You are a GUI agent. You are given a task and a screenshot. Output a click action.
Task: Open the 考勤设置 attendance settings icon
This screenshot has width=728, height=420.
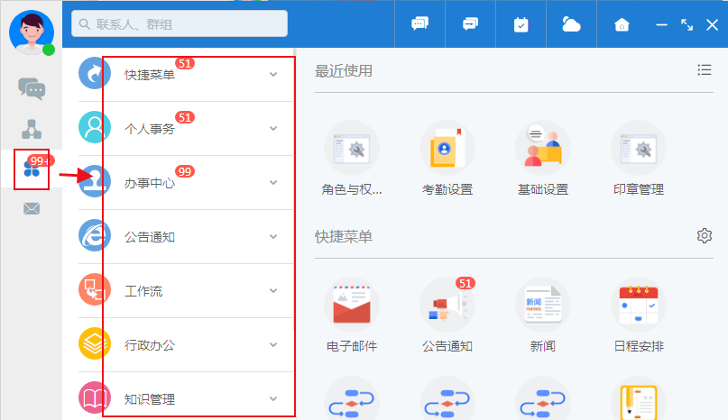[x=447, y=148]
